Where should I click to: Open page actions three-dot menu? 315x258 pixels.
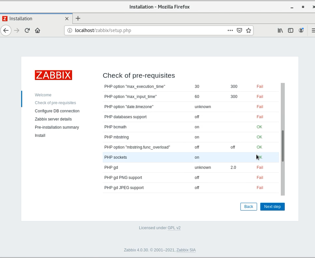tap(230, 30)
